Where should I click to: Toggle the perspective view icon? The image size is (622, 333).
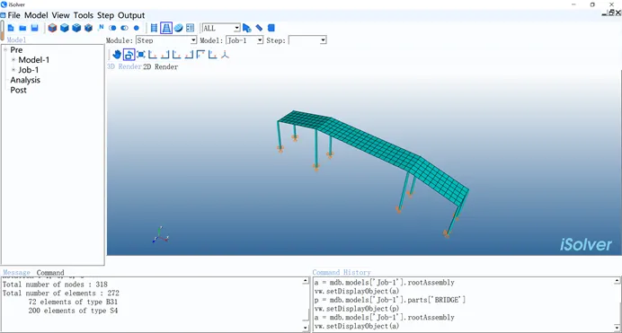point(166,28)
